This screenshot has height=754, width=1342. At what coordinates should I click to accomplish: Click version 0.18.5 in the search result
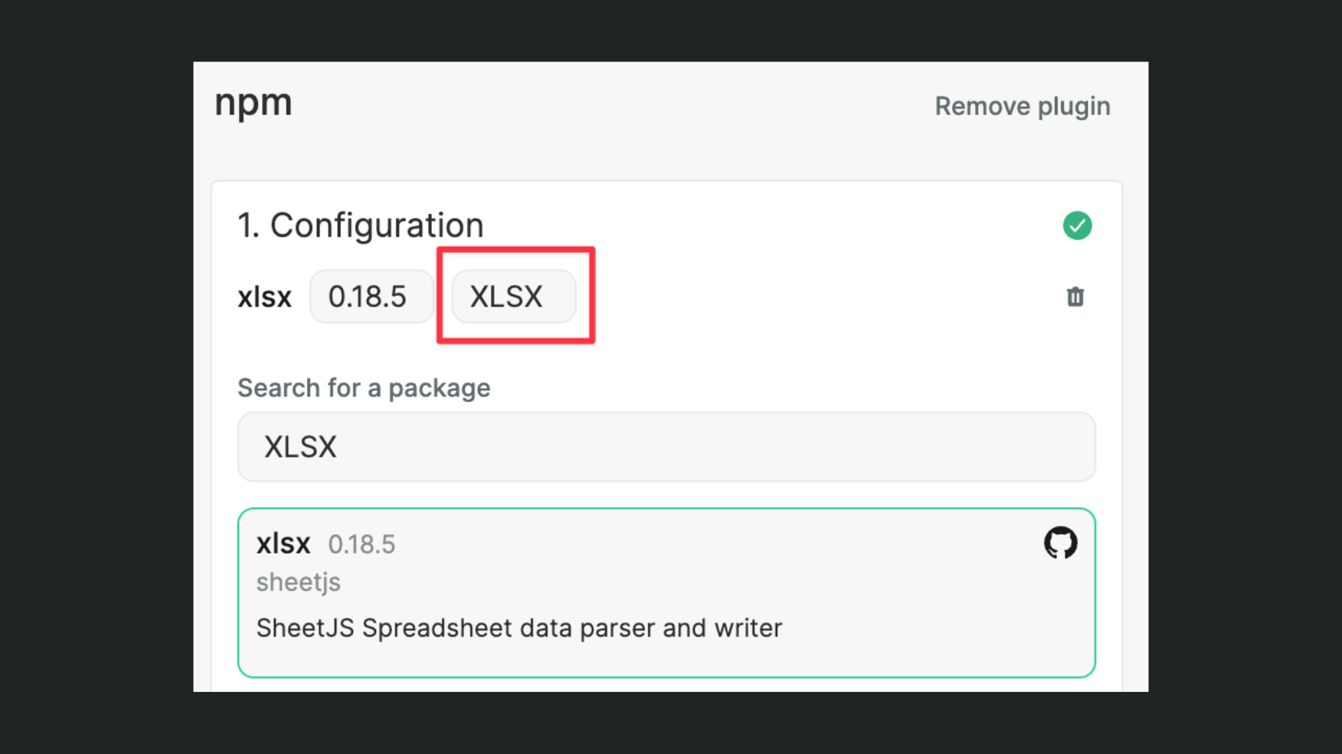click(x=361, y=545)
